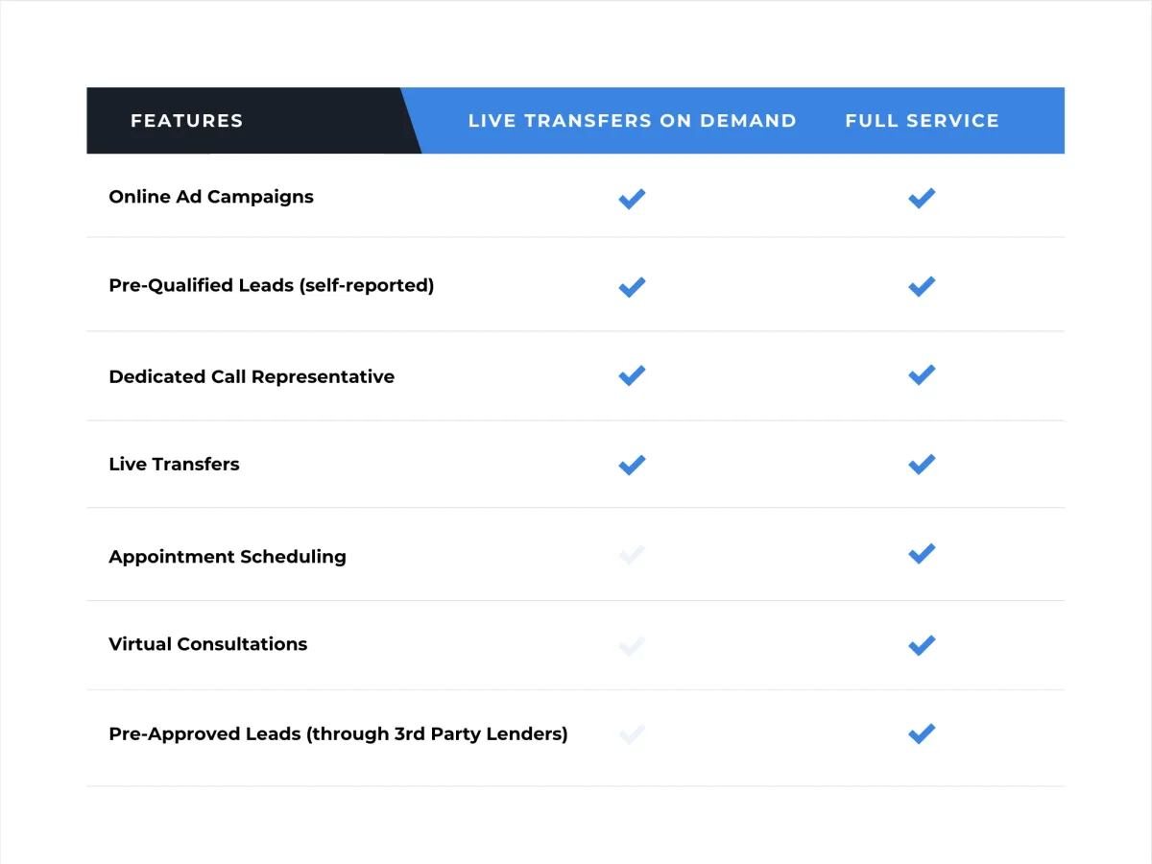The width and height of the screenshot is (1152, 864).
Task: Click Dedicated Call Representative checkmark under Live Transfers
Action: click(632, 375)
